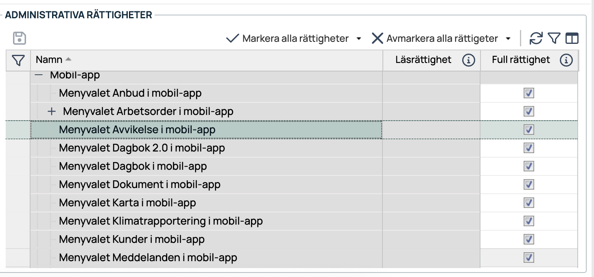Uncheck Full rättighet for Menyvalet Kunder i mobil-app
This screenshot has height=277, width=594.
(529, 239)
